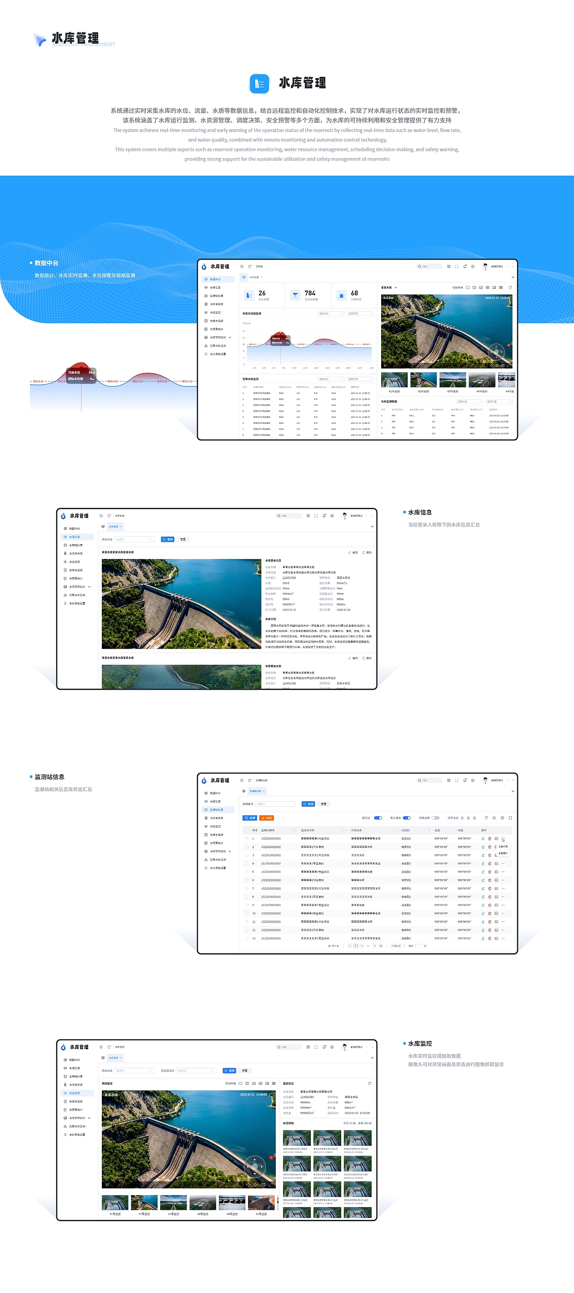Tick the select-all checkbox in the station table header
574x1293 pixels.
[x=247, y=830]
